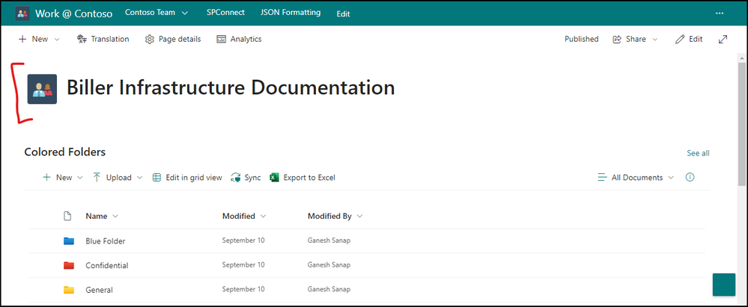
Task: Click the Share arrow icon
Action: [x=617, y=39]
